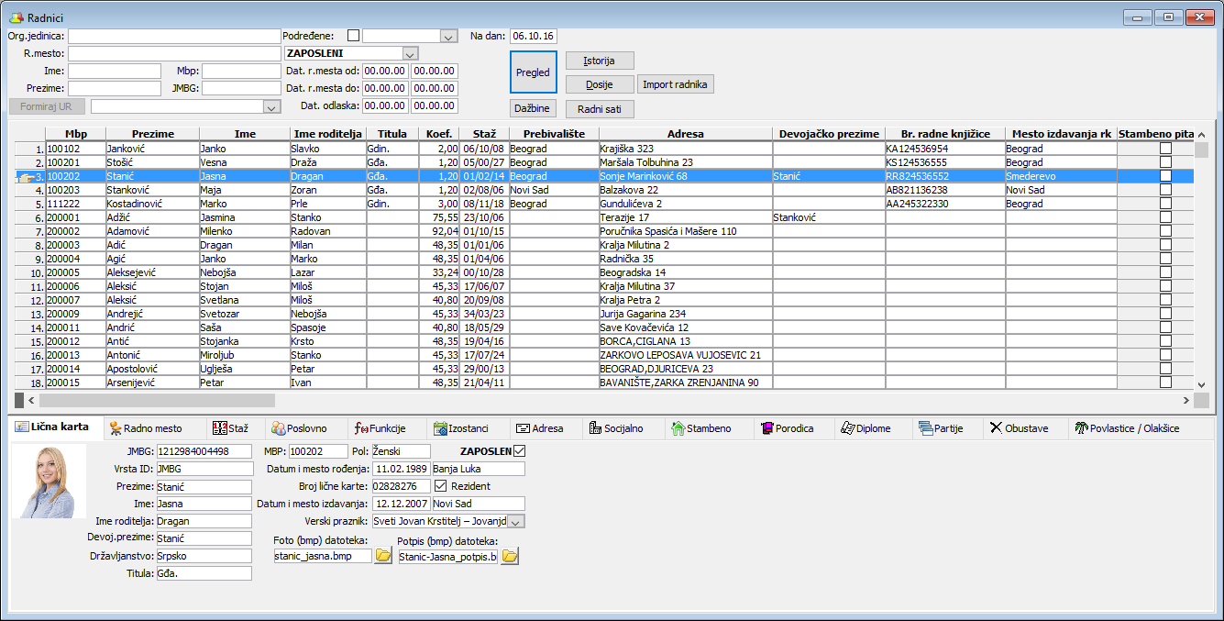Open dropdown beside Formiraj UR button
This screenshot has height=621, width=1224.
[270, 106]
